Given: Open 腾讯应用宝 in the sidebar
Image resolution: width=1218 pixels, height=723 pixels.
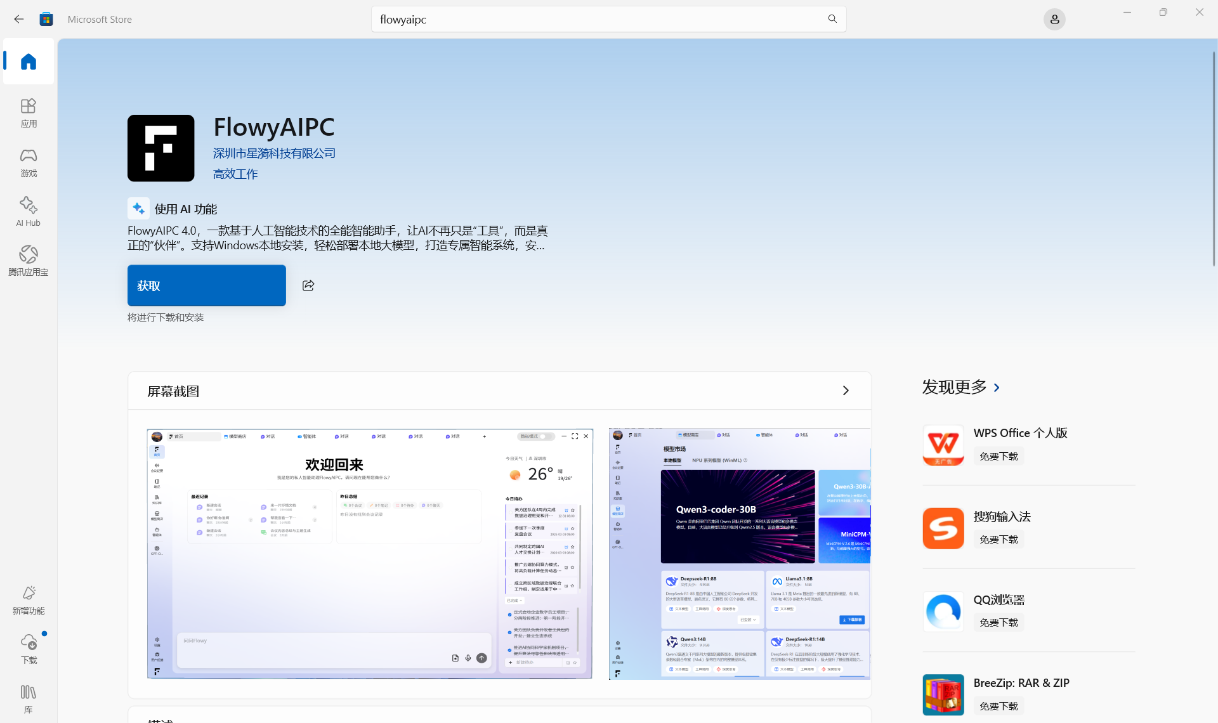Looking at the screenshot, I should [x=29, y=261].
